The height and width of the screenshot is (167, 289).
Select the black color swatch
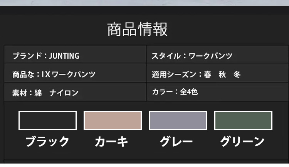pos(47,121)
